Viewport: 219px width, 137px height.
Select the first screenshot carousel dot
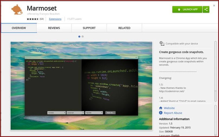(79, 36)
